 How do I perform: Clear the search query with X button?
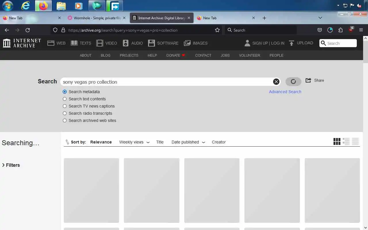point(276,82)
